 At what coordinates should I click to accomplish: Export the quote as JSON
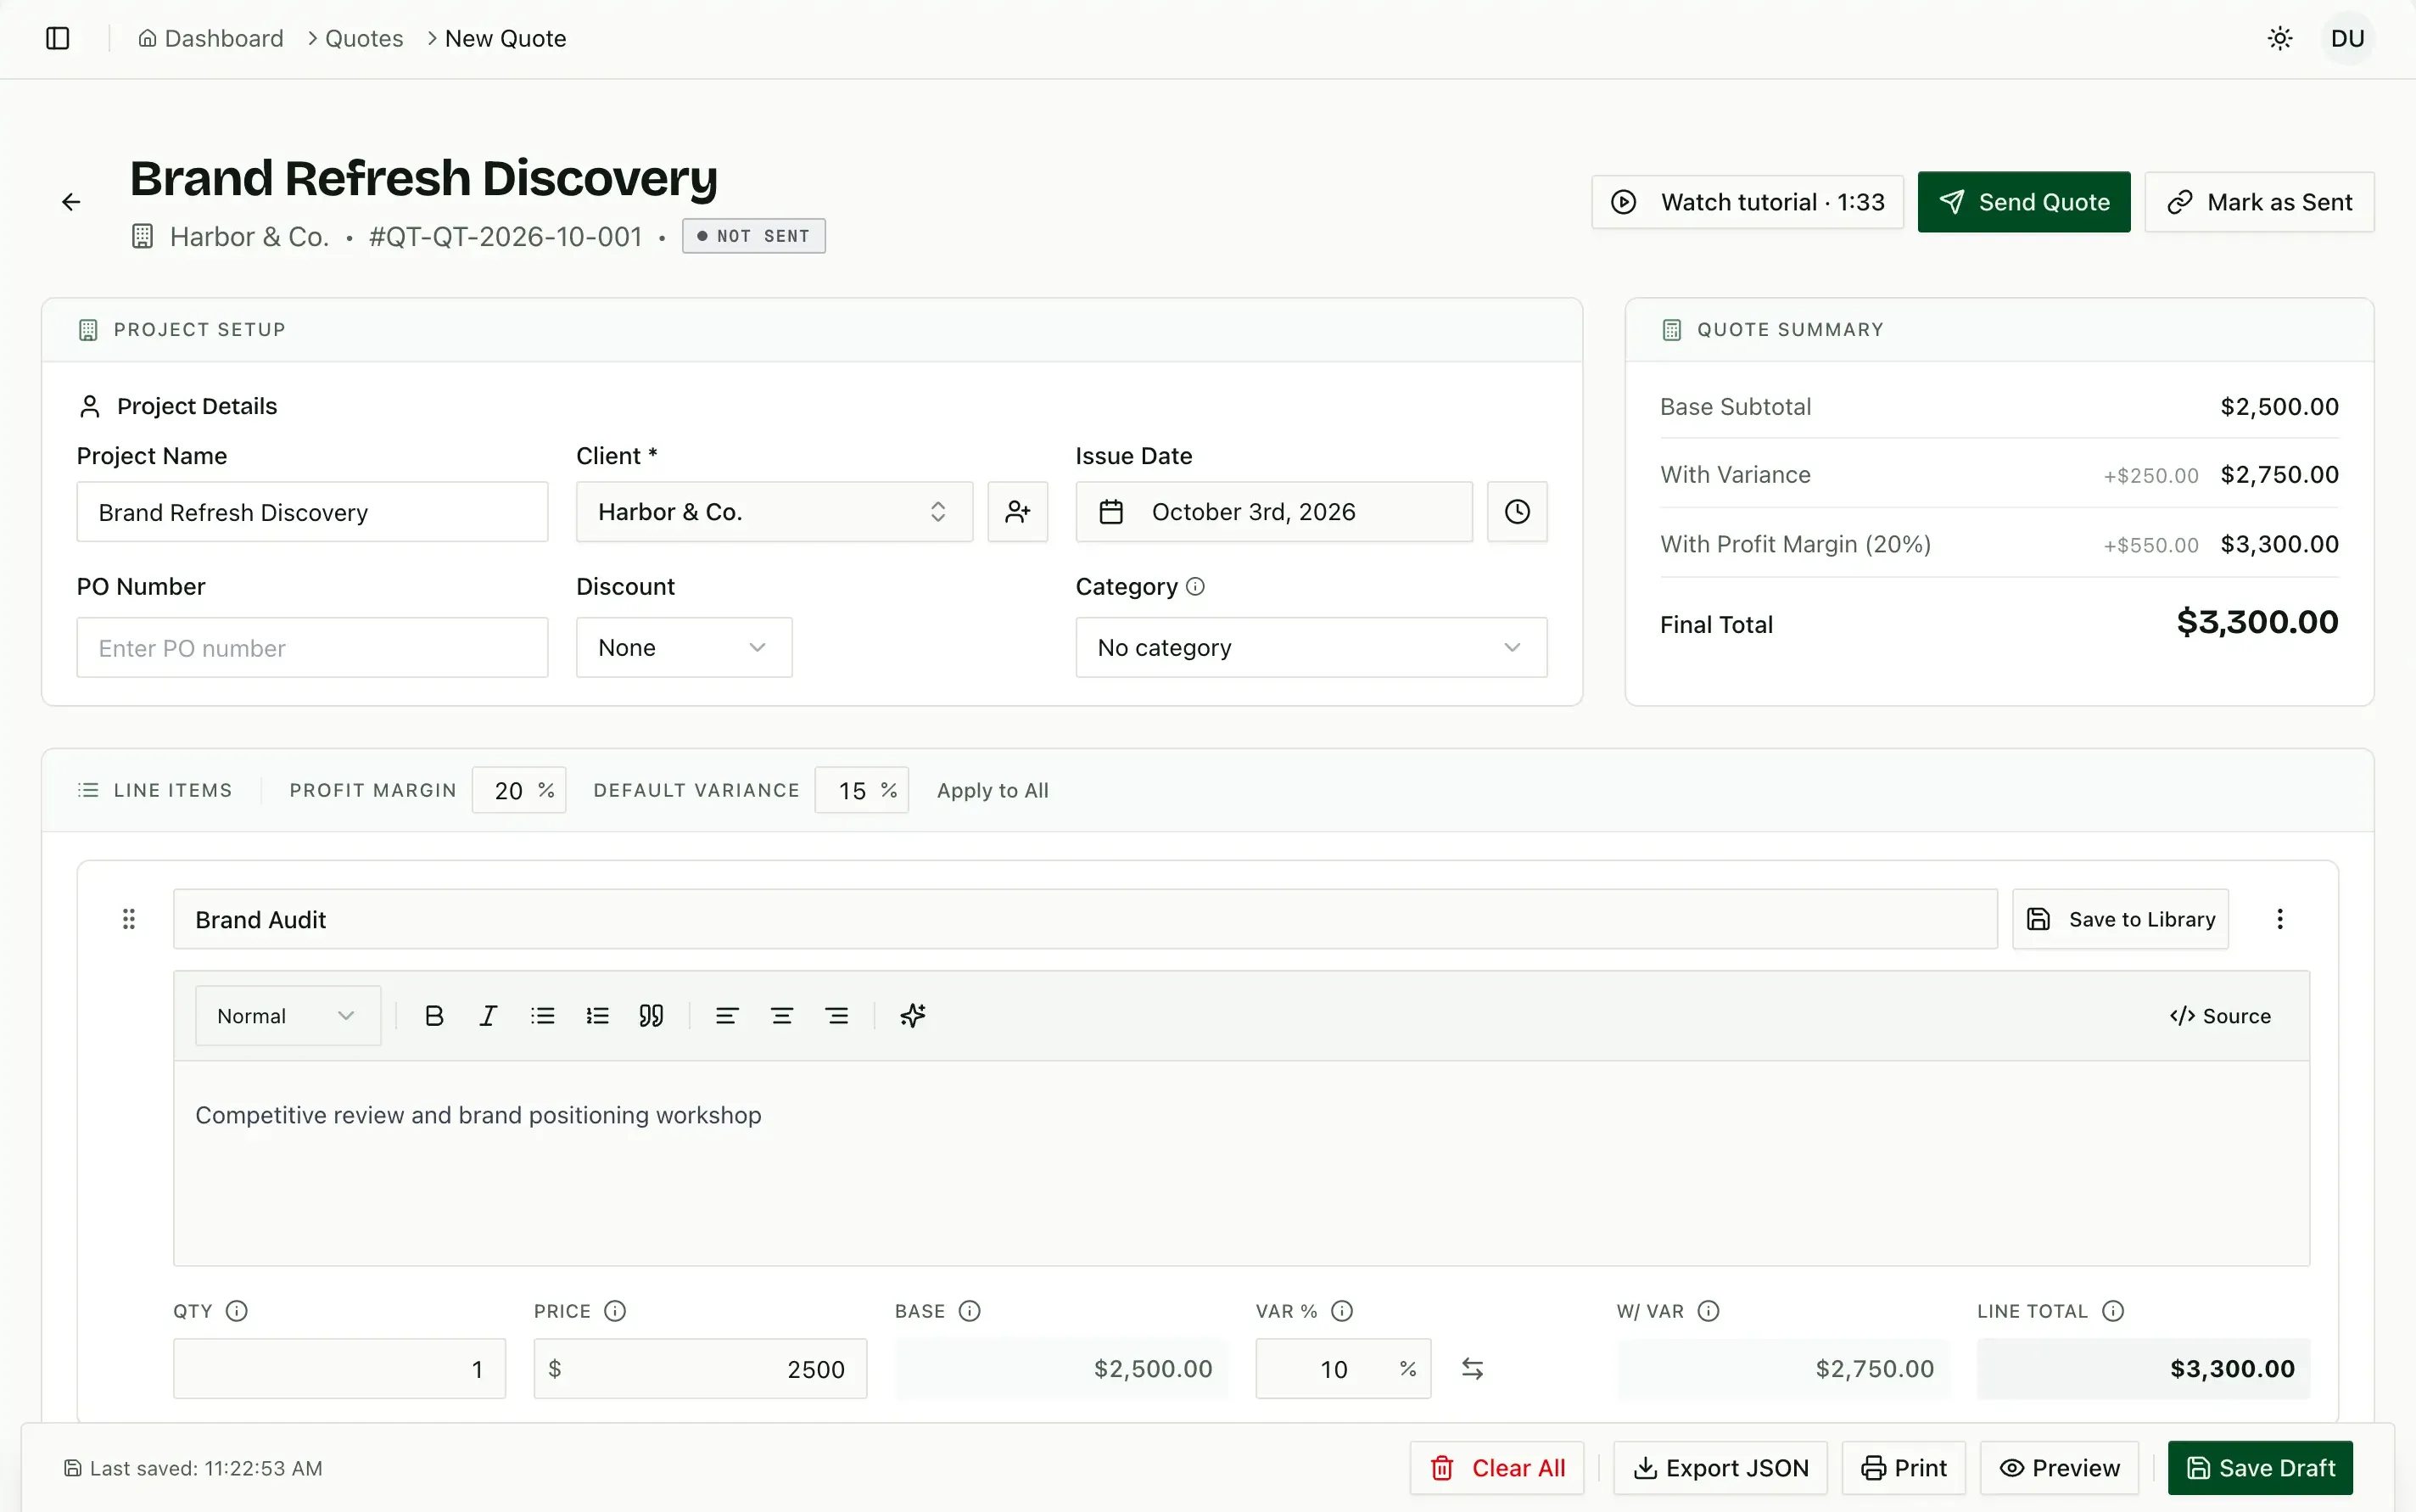(1720, 1468)
